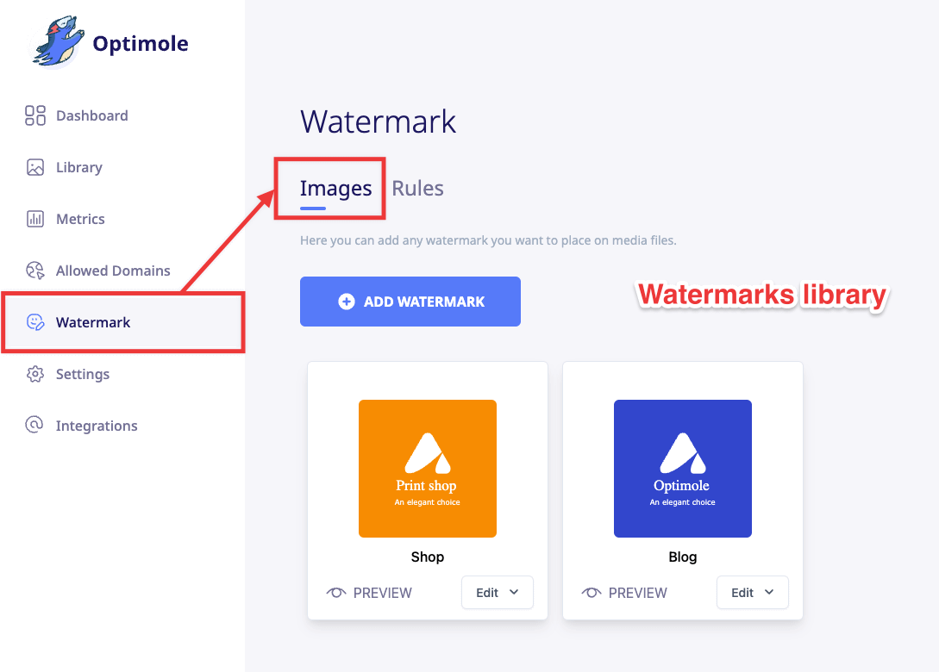Toggle preview eye for Blog watermark
Screen dimensions: 939x672
pyautogui.click(x=592, y=593)
